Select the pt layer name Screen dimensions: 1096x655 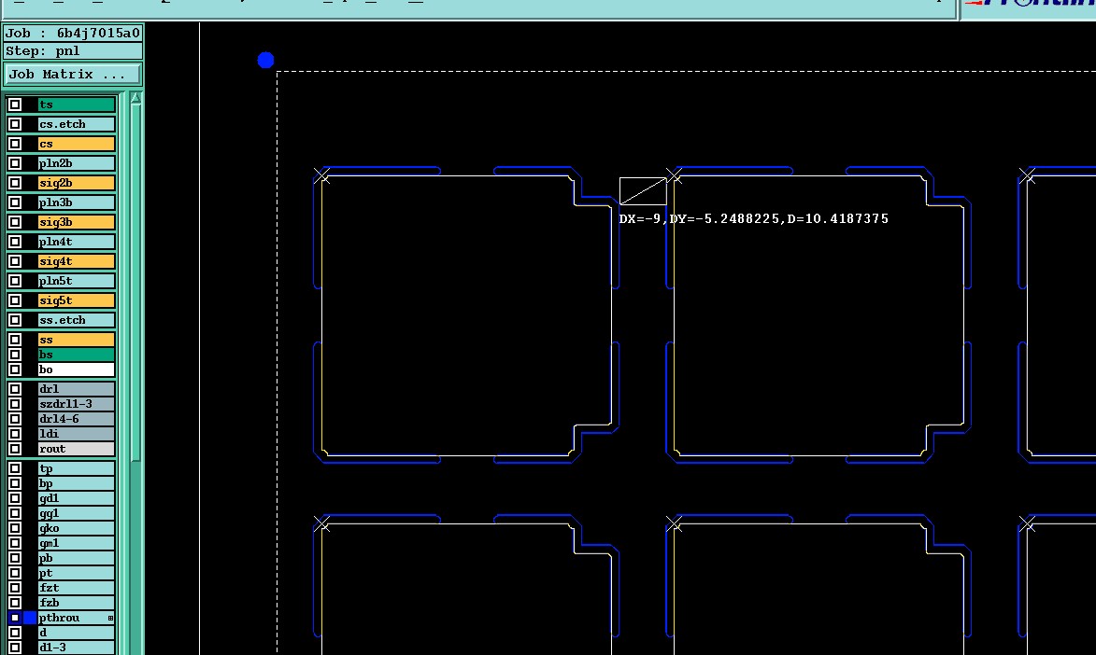pyautogui.click(x=77, y=573)
